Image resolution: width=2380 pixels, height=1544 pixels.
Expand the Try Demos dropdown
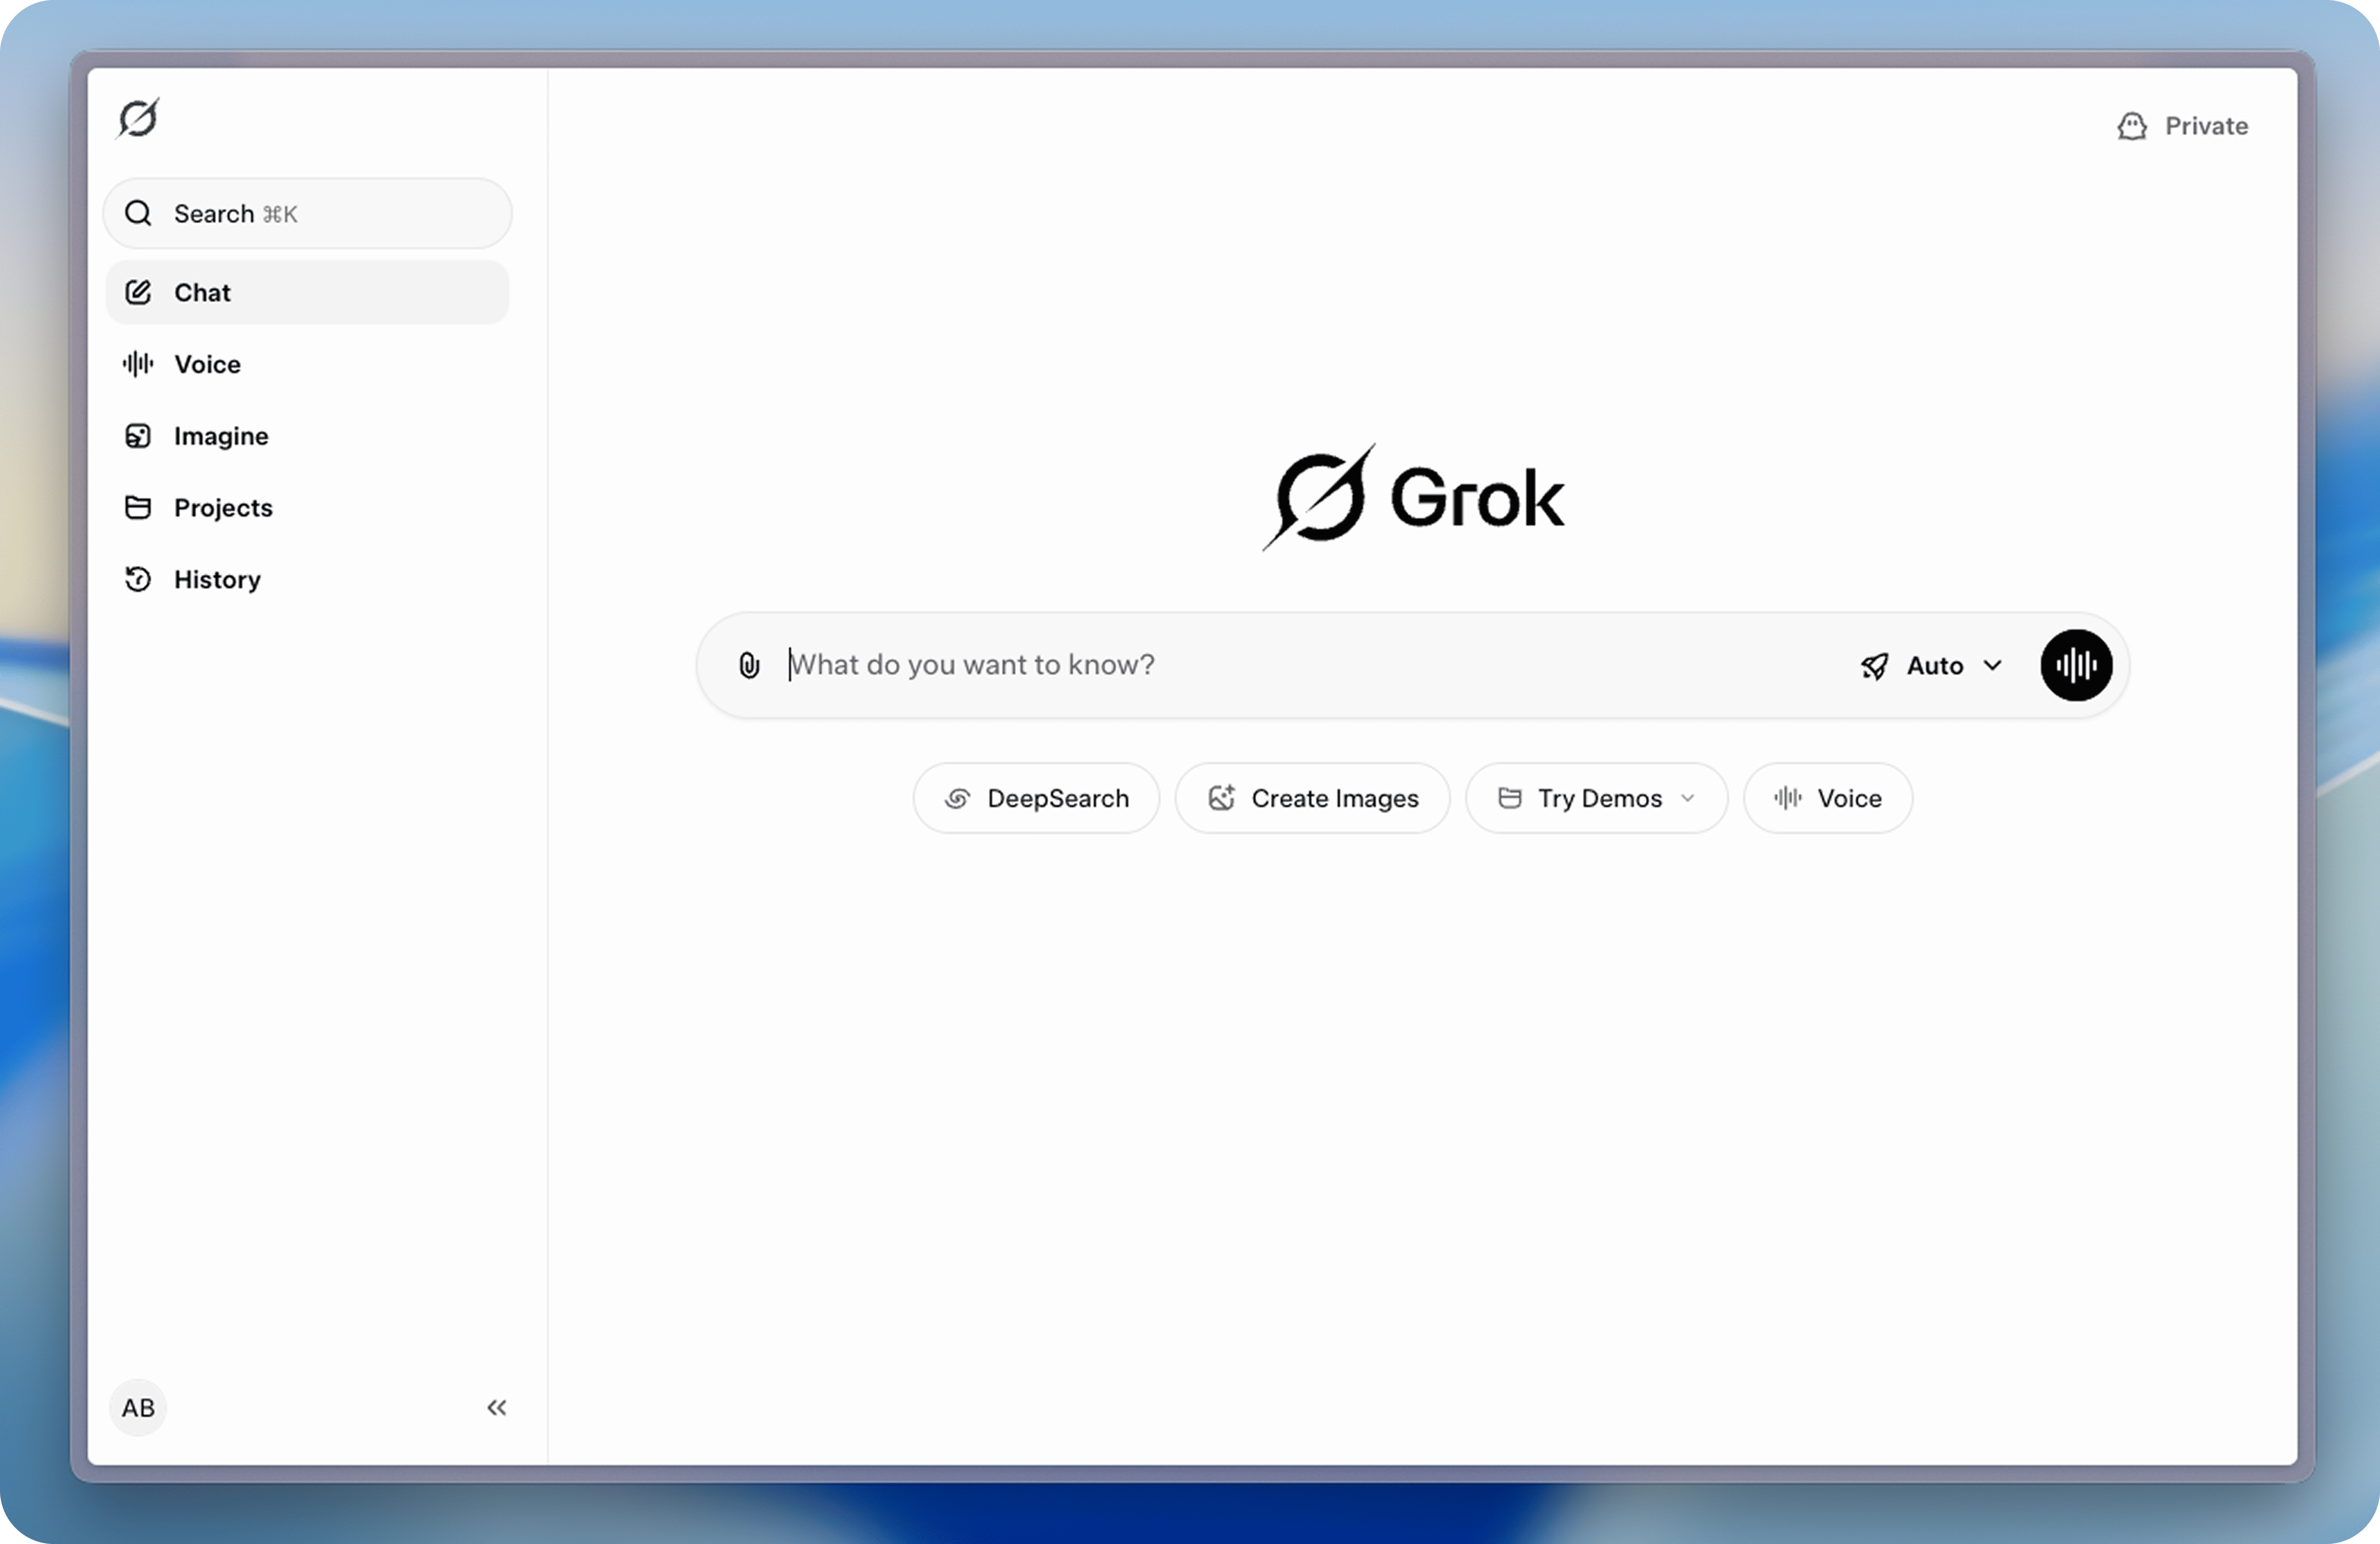point(1596,798)
